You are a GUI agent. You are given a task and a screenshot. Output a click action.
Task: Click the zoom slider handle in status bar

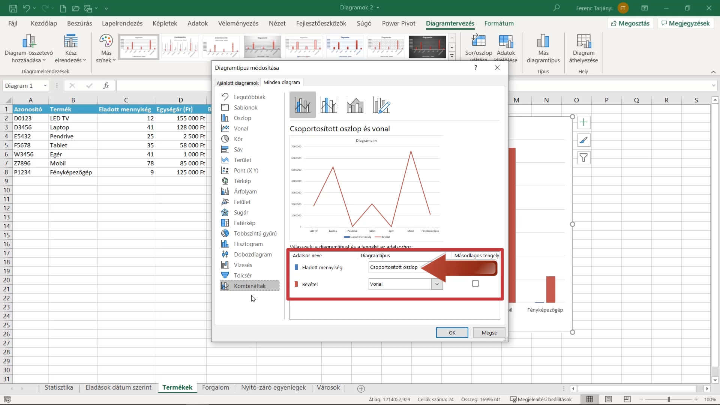pyautogui.click(x=669, y=399)
